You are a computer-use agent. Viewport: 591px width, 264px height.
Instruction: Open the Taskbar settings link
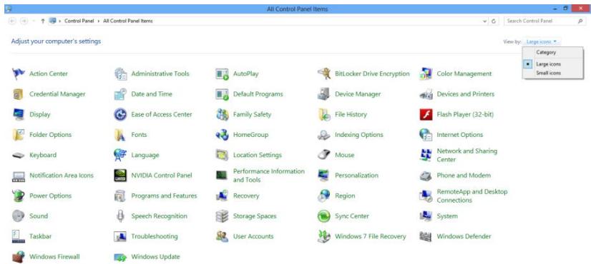point(40,237)
